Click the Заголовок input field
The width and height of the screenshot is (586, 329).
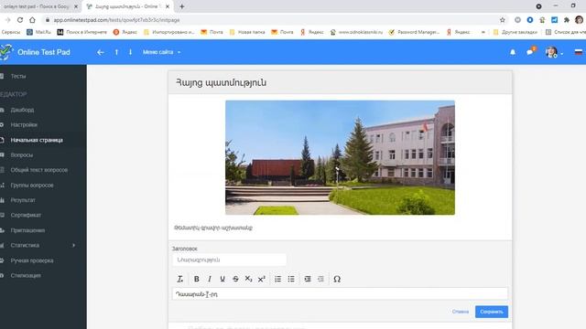tap(230, 260)
